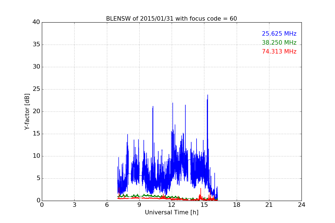Select the blue 25.625 MHz legend label
Viewport: 335px width, 223px height.
(x=279, y=34)
